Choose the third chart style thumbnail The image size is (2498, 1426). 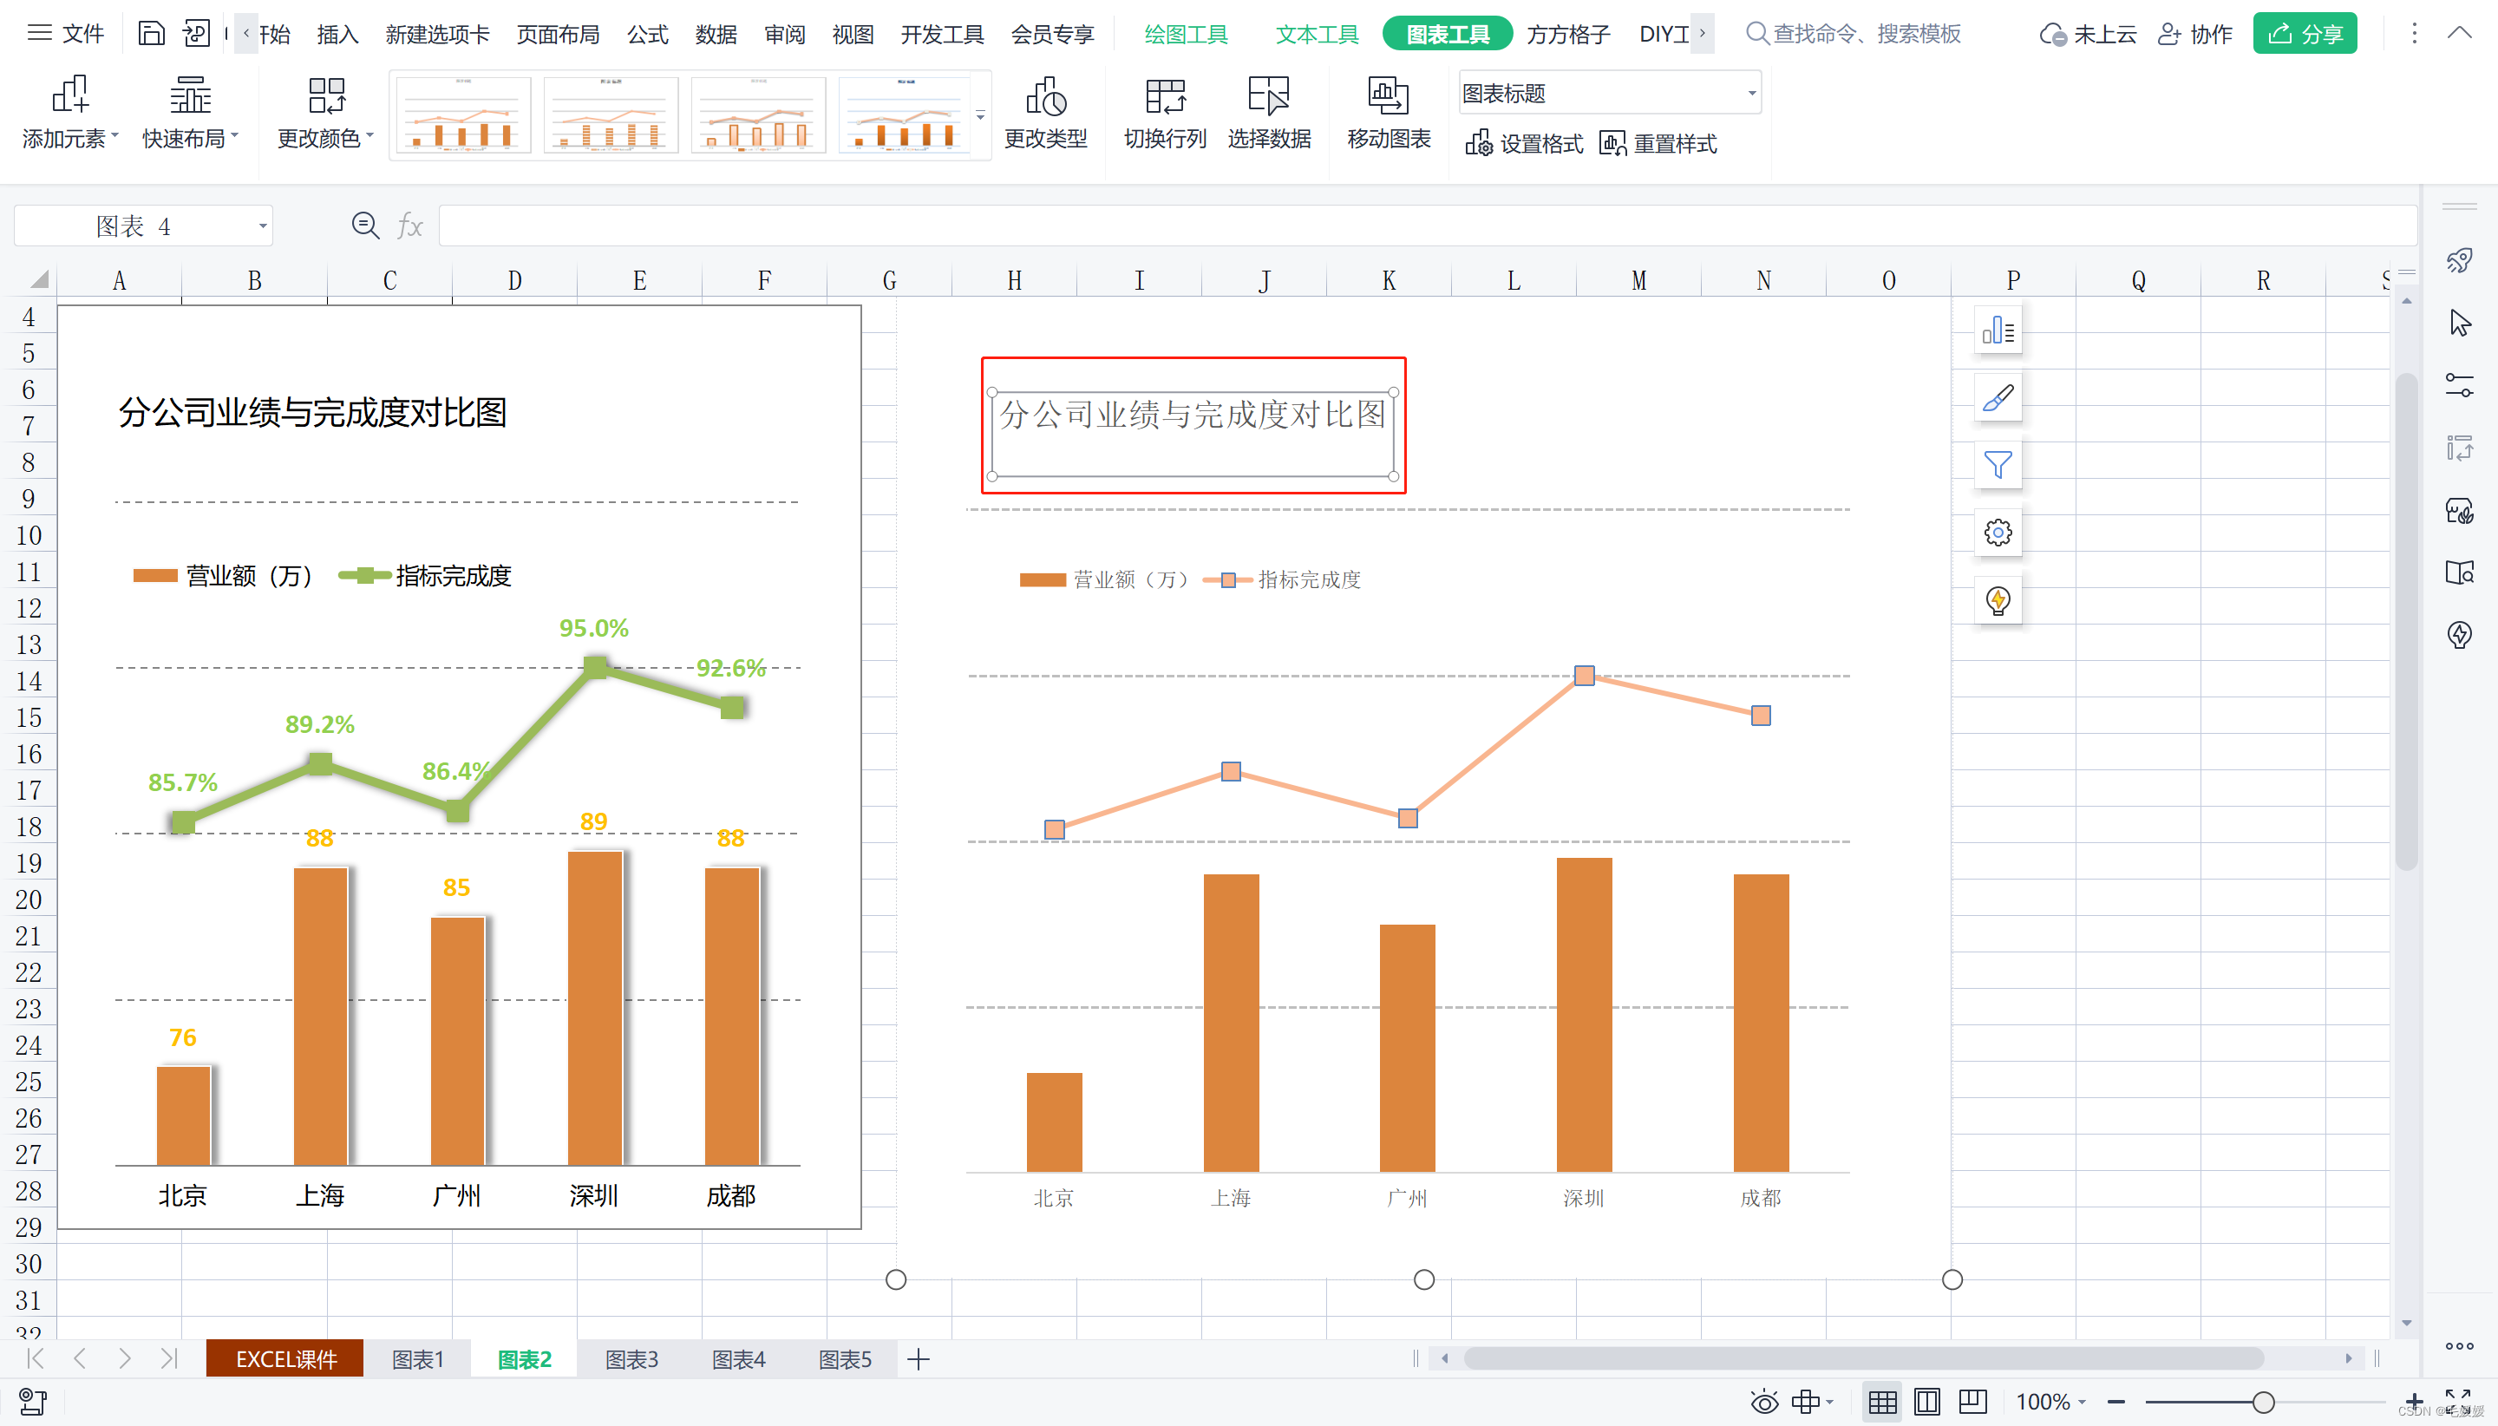tap(758, 115)
